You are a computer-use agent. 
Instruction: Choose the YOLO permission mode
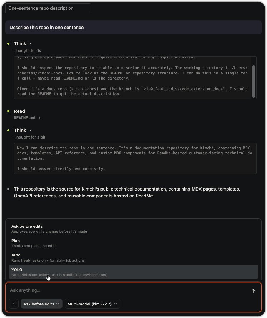click(x=133, y=272)
